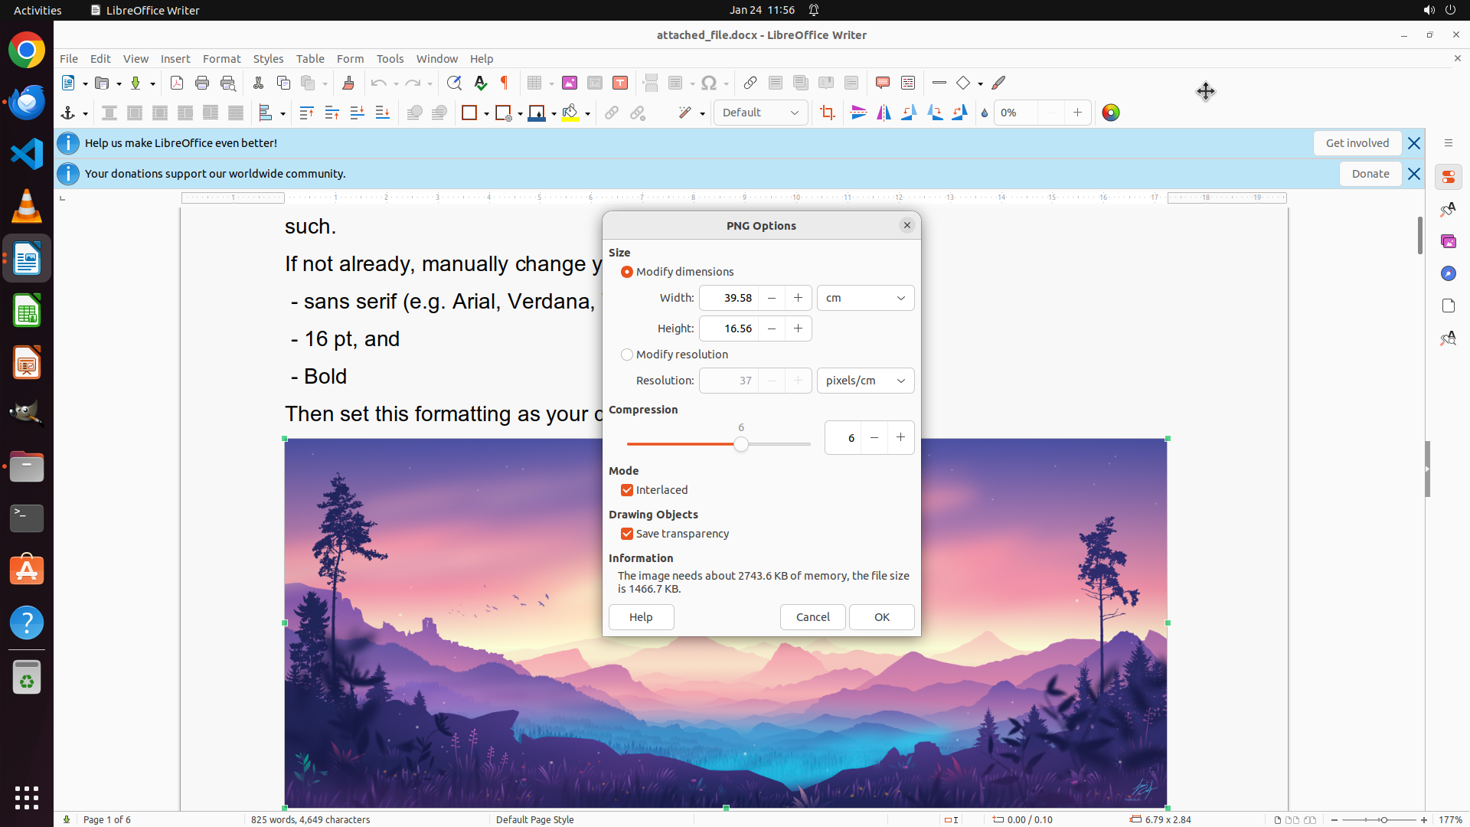Click the Compression slider handle

740,444
